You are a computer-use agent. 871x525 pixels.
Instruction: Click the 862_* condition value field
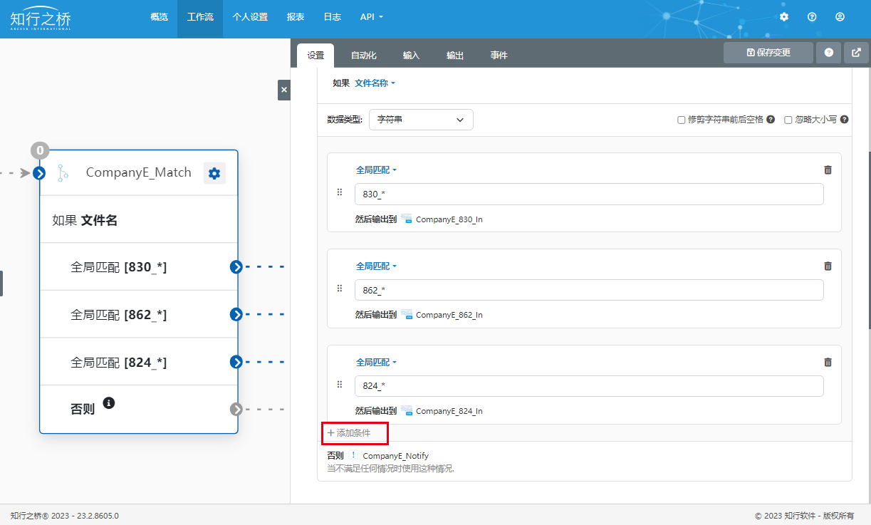[x=588, y=290]
